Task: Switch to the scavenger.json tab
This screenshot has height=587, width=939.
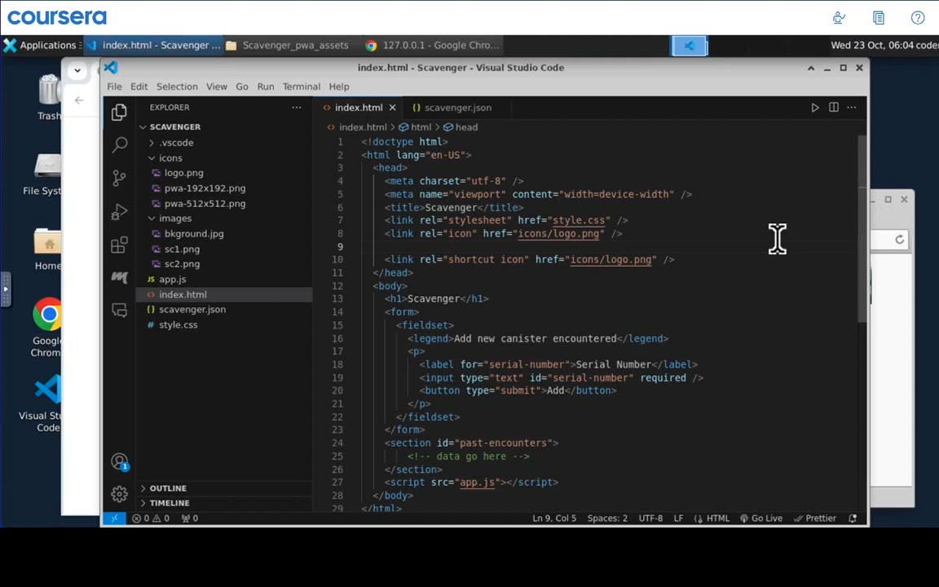Action: [457, 108]
